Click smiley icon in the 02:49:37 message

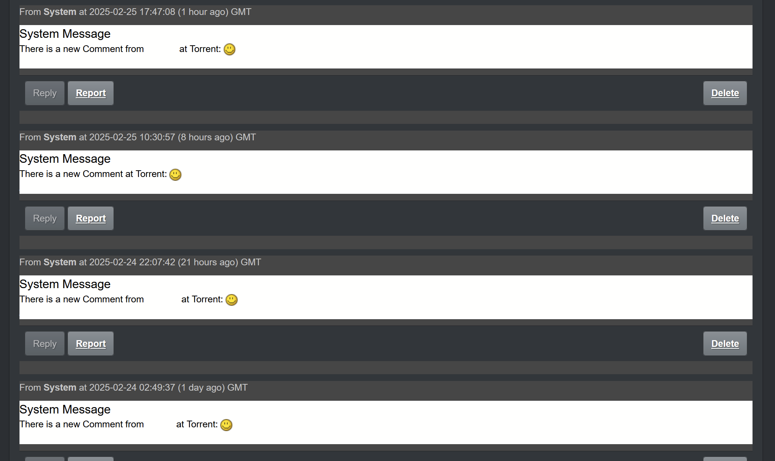pyautogui.click(x=226, y=425)
